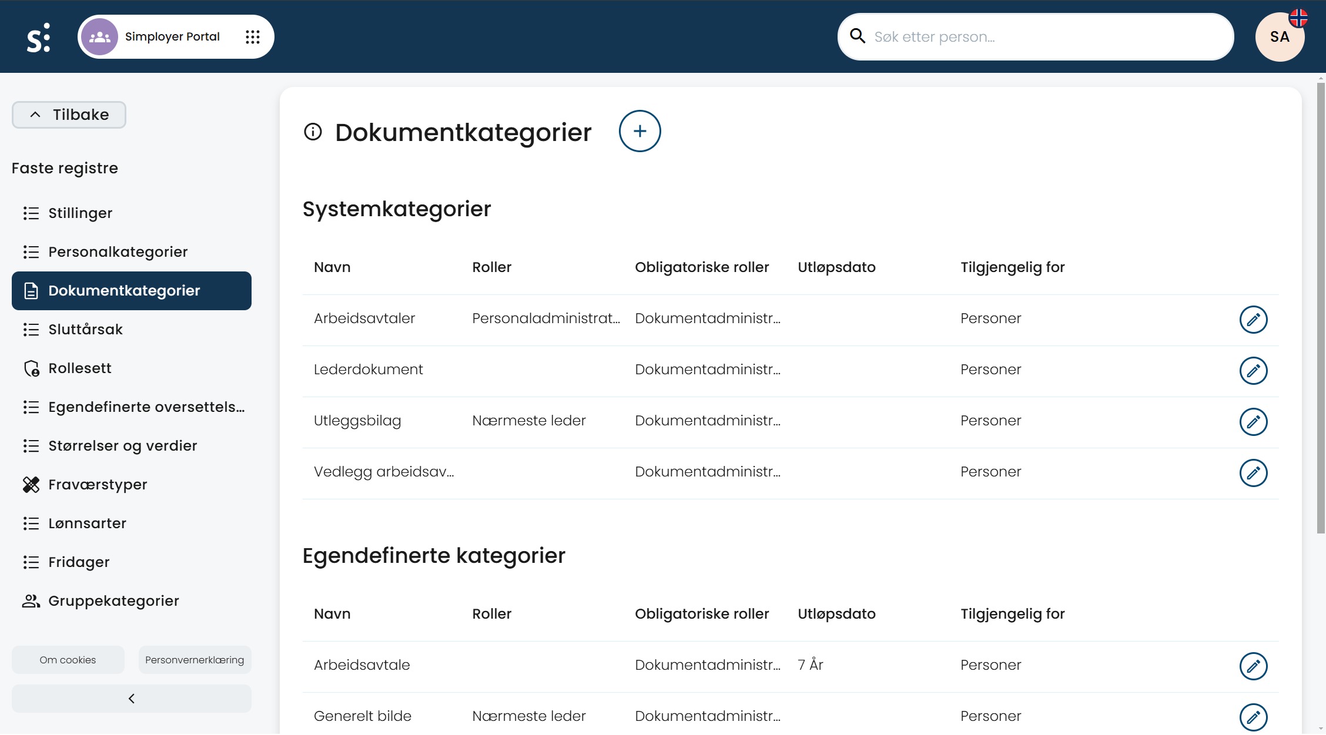
Task: Click the pencil icon for Utleggsbilag
Action: pyautogui.click(x=1253, y=422)
